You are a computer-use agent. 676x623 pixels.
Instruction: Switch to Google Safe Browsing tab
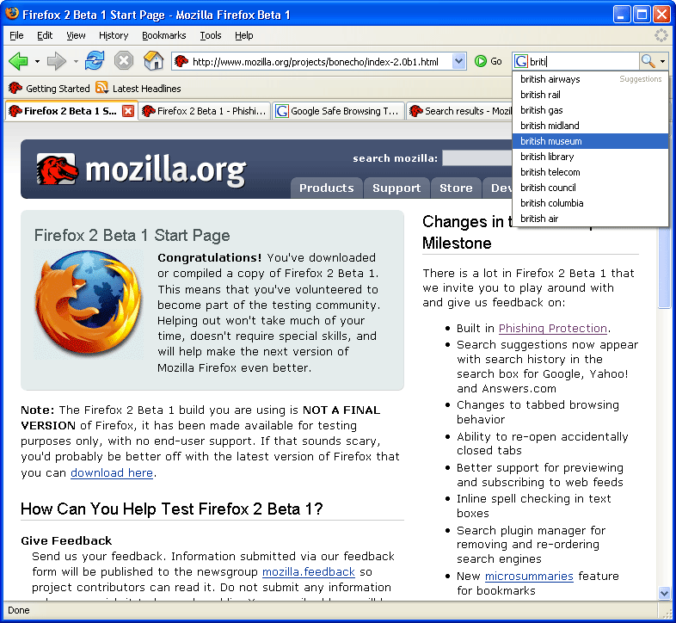[339, 111]
